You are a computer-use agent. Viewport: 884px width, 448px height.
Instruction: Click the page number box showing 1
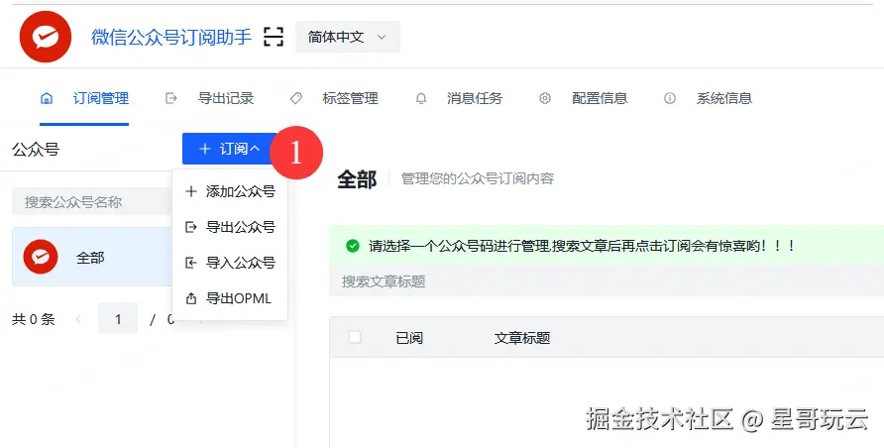pyautogui.click(x=118, y=319)
